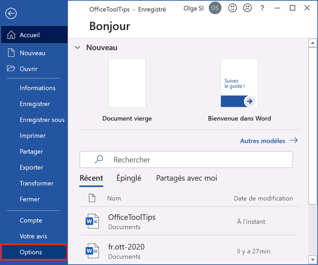Maximize the Word window
Screen dimensions: 318x265
[x=292, y=8]
